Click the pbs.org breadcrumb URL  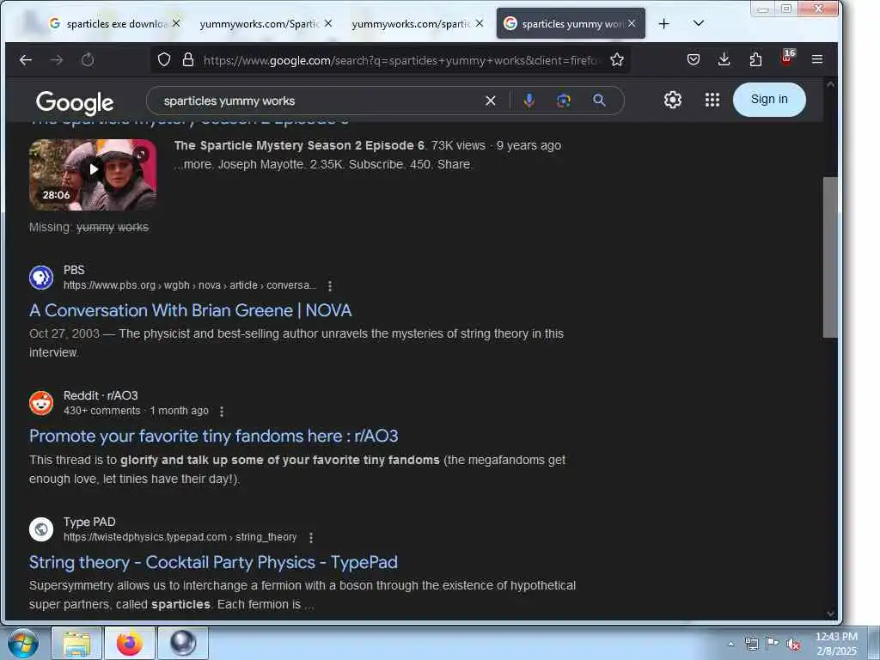[190, 285]
